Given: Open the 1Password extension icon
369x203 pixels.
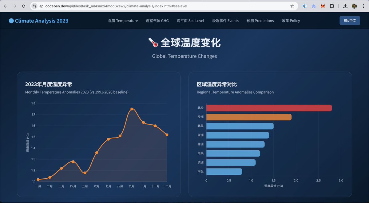Looking at the screenshot, I should 305,6.
